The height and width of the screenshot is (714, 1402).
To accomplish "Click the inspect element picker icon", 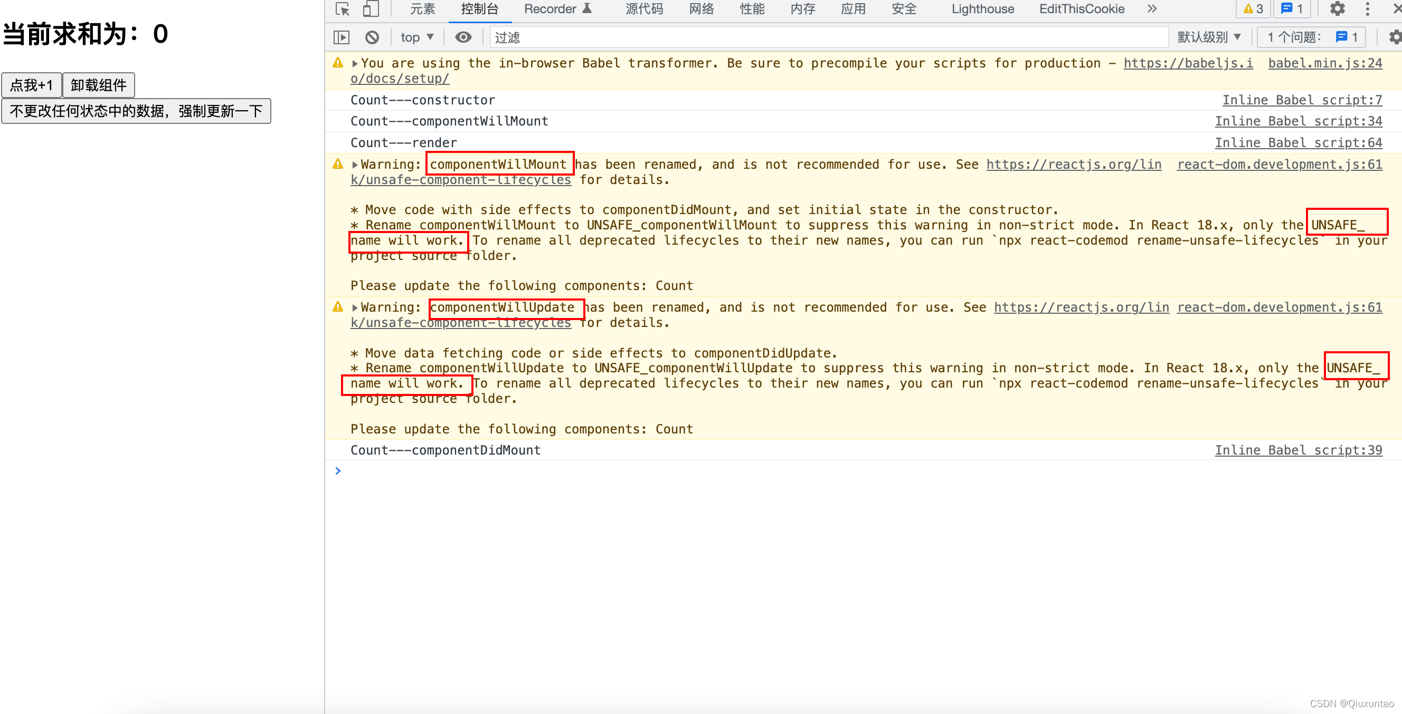I will (x=343, y=8).
